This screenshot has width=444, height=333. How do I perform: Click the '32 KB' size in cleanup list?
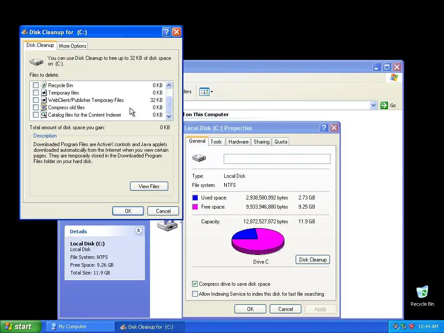[156, 100]
